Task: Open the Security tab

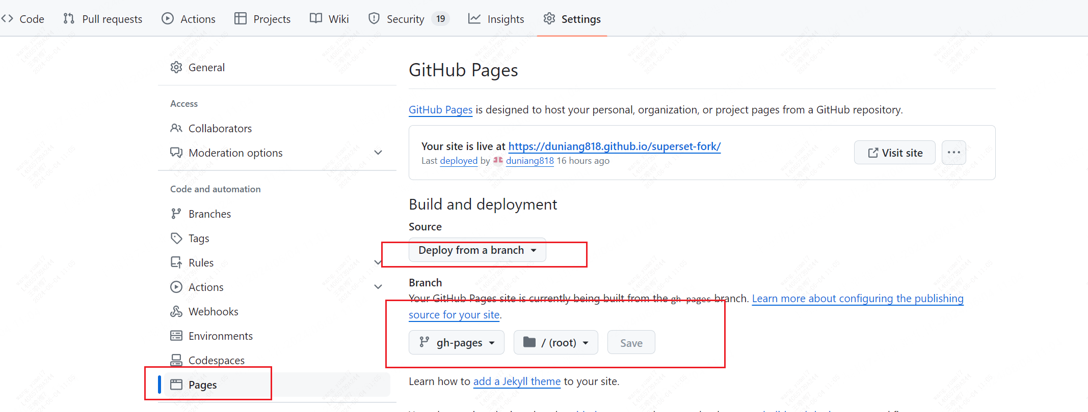Action: pos(409,19)
